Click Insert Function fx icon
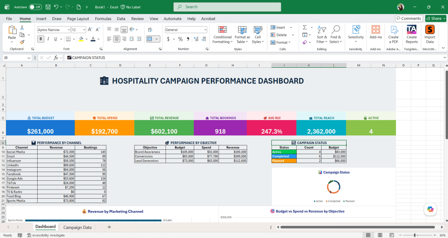The image size is (448, 238). [x=56, y=58]
